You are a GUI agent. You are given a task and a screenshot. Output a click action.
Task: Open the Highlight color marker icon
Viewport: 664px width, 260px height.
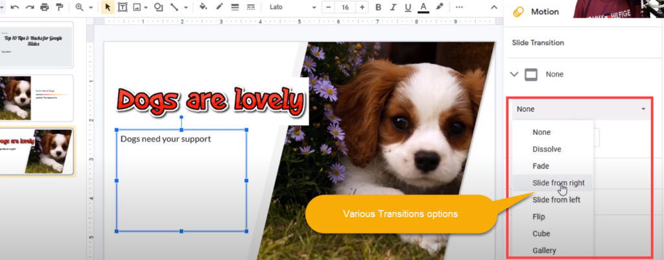point(440,7)
